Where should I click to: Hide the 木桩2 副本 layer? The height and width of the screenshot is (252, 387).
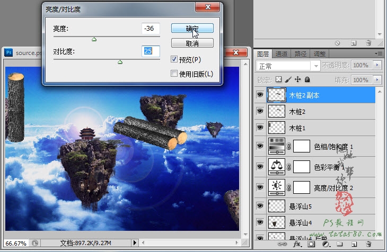(x=260, y=95)
